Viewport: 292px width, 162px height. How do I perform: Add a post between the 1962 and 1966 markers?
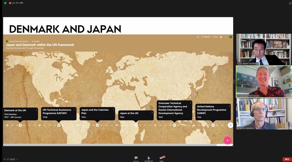pyautogui.click(x=194, y=125)
